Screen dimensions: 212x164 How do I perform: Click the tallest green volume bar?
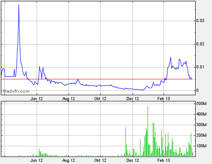[x=148, y=131]
